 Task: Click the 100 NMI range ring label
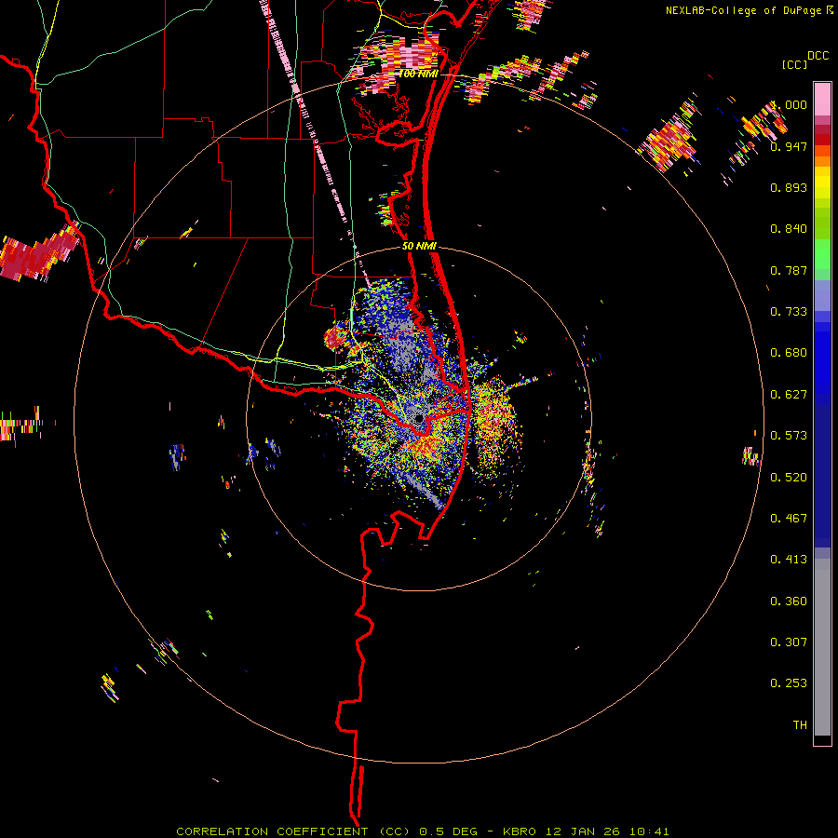pyautogui.click(x=418, y=74)
